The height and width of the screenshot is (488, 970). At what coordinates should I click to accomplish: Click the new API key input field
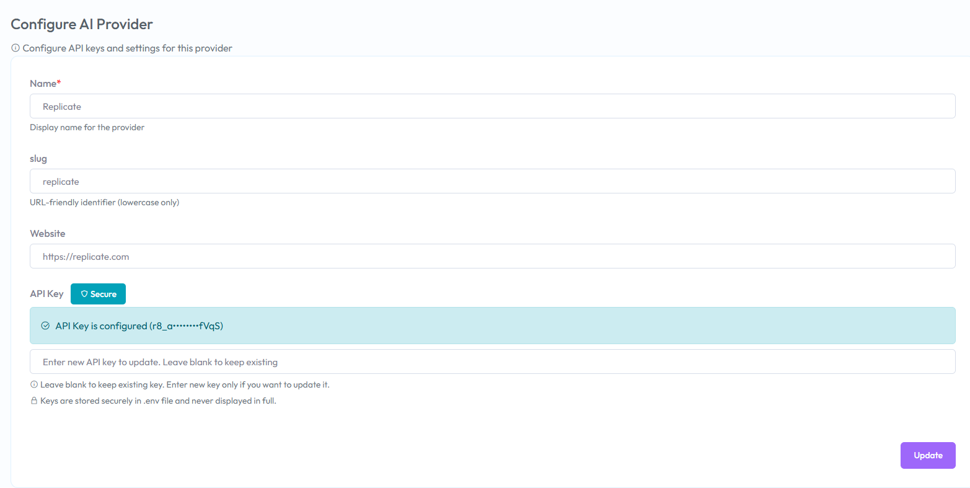click(492, 362)
